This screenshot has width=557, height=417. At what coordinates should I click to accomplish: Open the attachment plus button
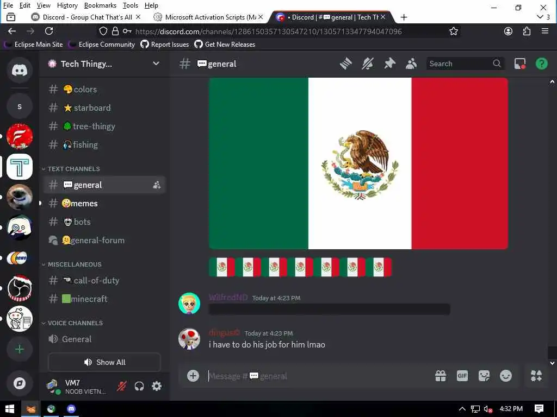point(193,376)
